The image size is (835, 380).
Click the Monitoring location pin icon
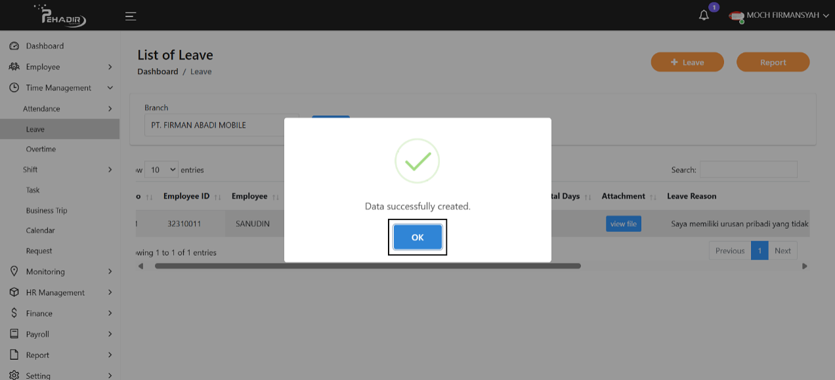point(14,271)
